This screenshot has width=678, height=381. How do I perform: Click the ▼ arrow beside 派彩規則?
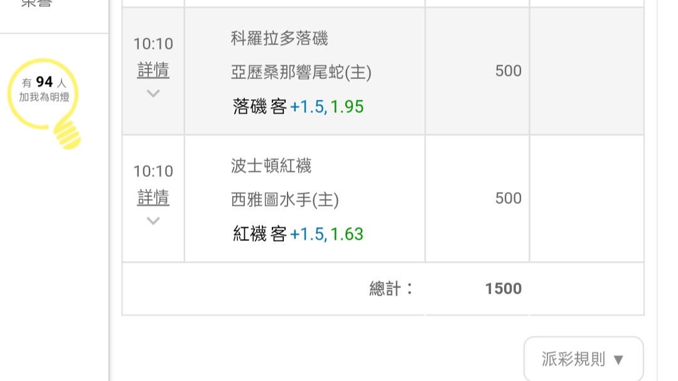618,360
